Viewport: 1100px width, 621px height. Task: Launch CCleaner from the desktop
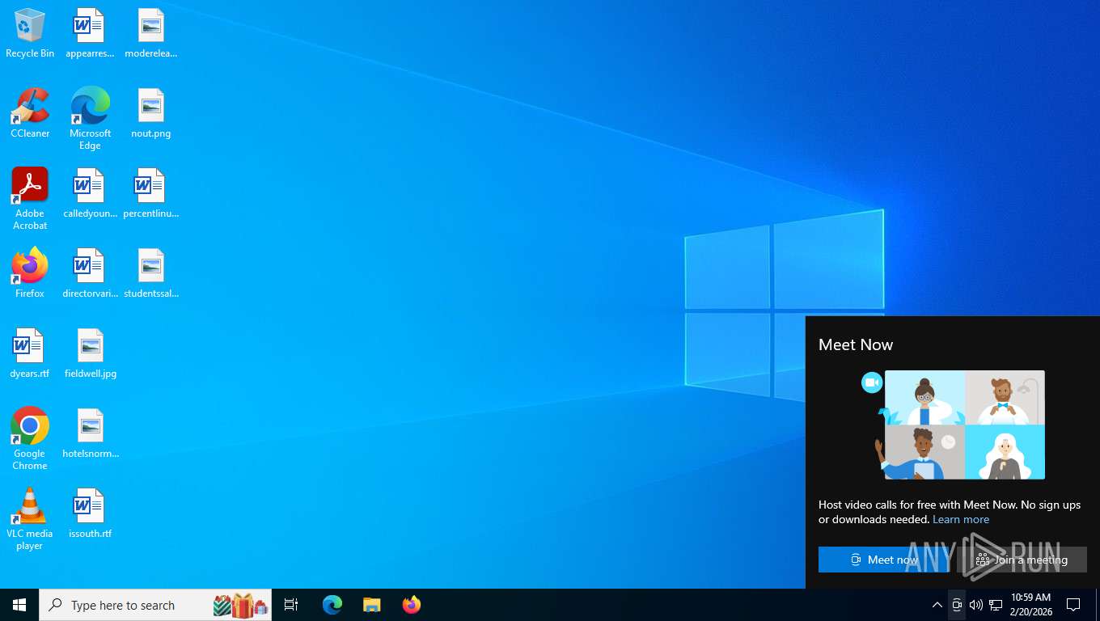30,113
